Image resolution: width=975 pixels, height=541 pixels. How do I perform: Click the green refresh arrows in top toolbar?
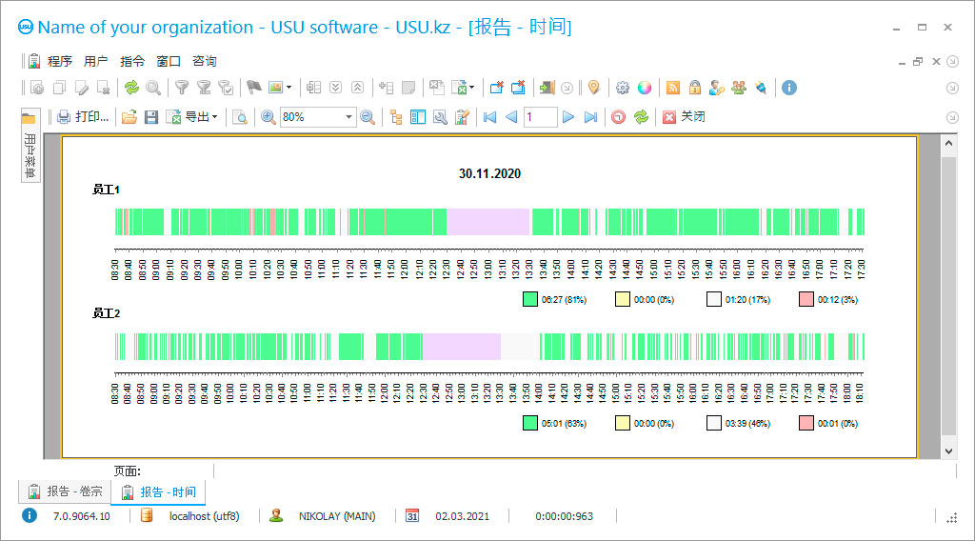(131, 88)
